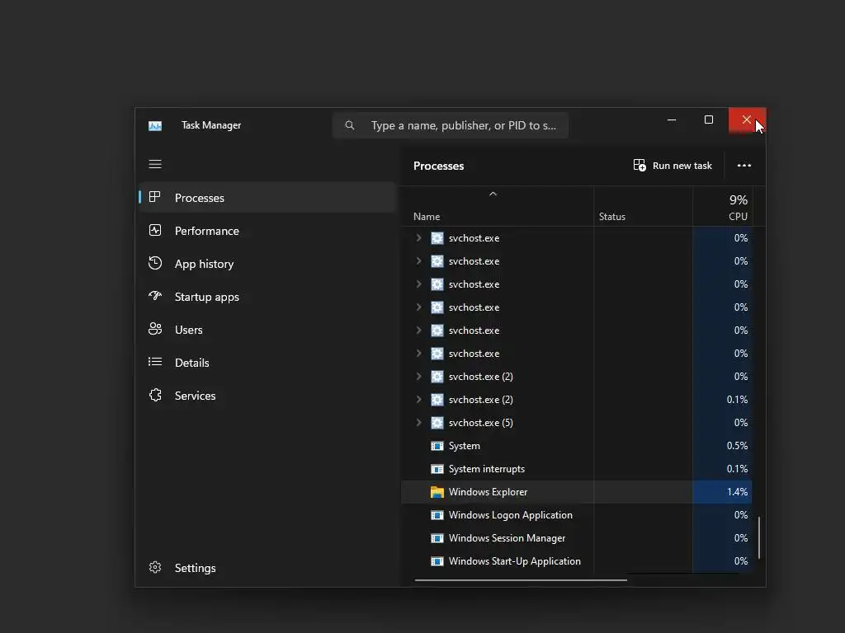Click the sort direction arrow above Name
The image size is (845, 633).
coord(493,194)
